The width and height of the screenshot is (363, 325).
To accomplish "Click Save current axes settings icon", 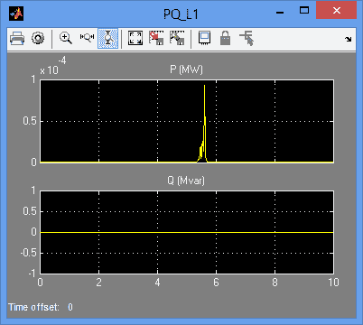I will (156, 38).
